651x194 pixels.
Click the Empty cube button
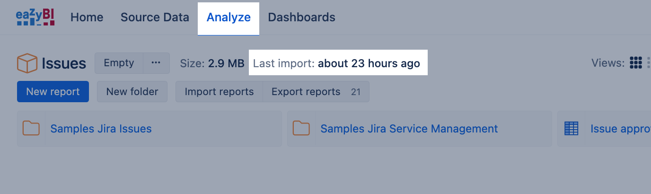(x=119, y=63)
